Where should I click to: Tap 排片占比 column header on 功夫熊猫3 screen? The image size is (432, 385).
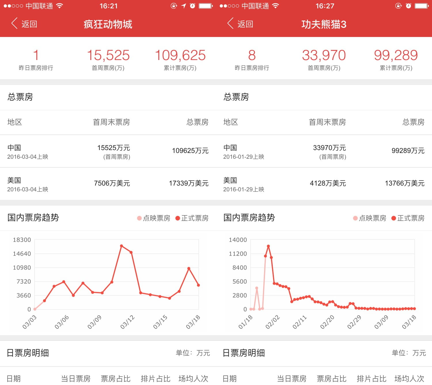click(372, 379)
